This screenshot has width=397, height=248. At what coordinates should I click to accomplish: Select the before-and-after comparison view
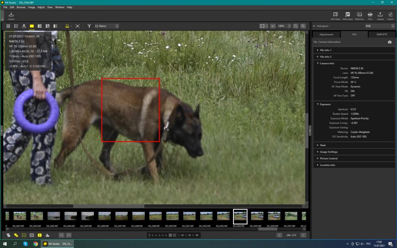(55, 26)
